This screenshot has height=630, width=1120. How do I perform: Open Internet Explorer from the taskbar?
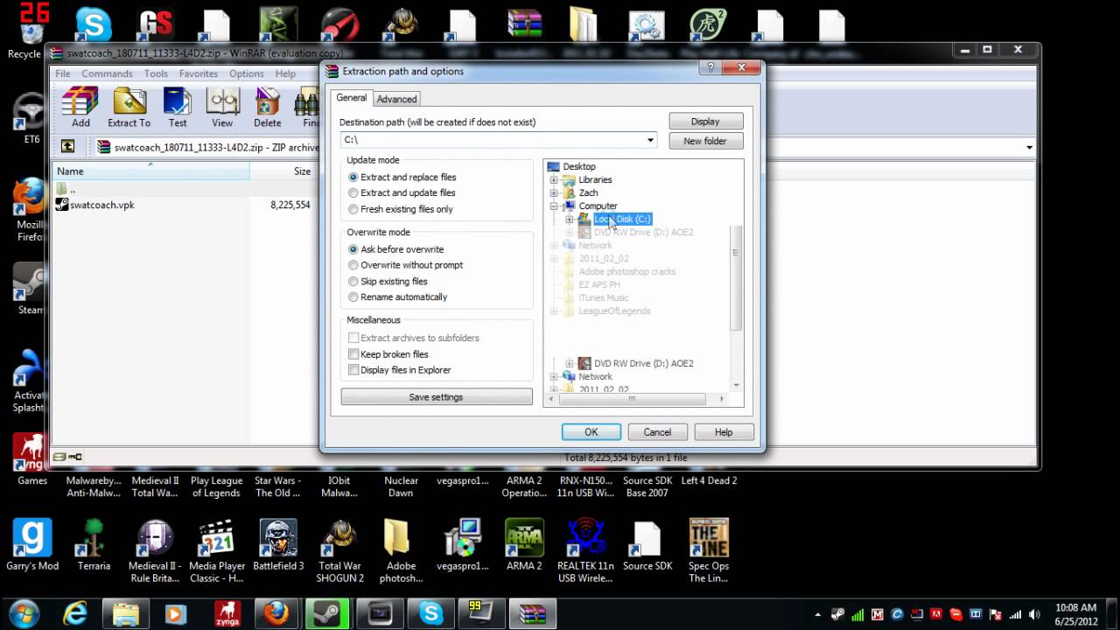(x=75, y=614)
